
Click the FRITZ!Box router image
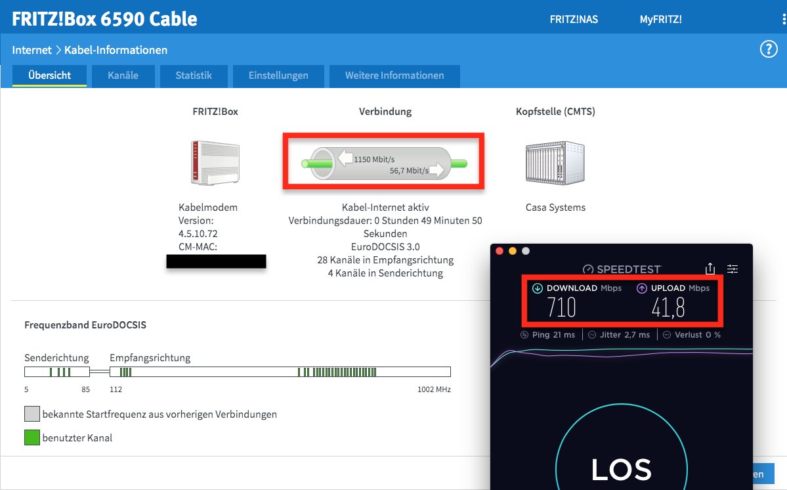pos(215,163)
